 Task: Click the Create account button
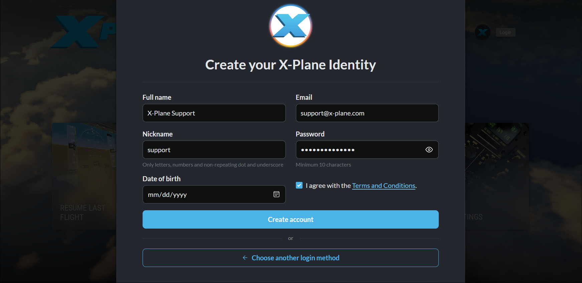coord(290,219)
